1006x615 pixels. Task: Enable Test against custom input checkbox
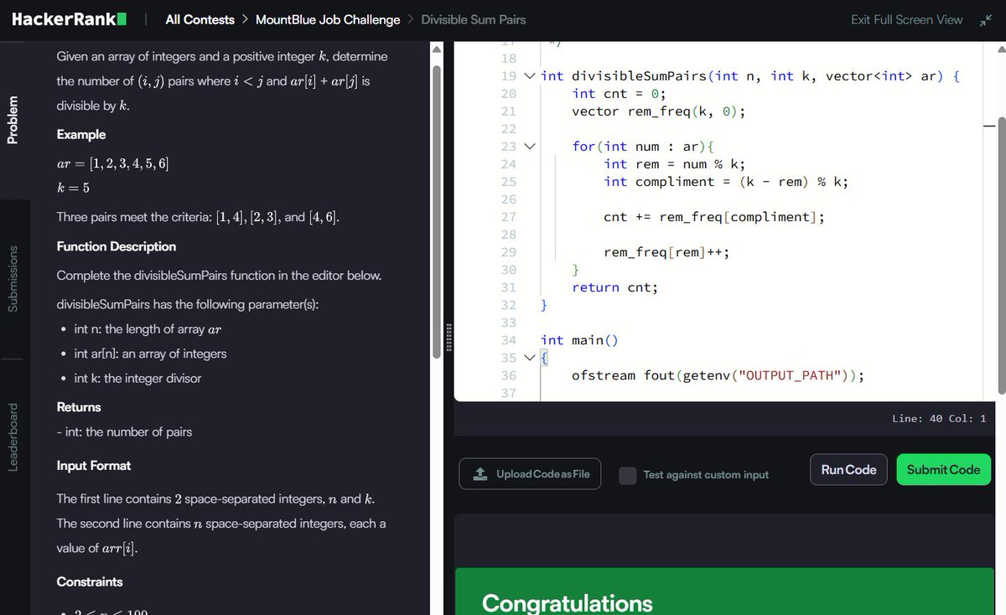[x=628, y=475]
